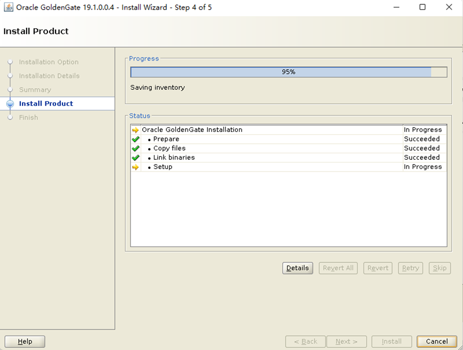Select the Copy files status row
Viewport: 463px width, 350px height.
(x=289, y=149)
